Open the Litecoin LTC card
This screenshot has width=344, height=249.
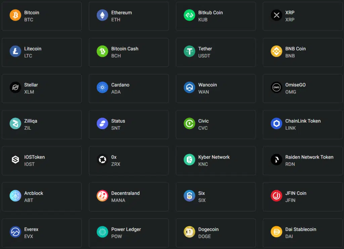pos(42,52)
